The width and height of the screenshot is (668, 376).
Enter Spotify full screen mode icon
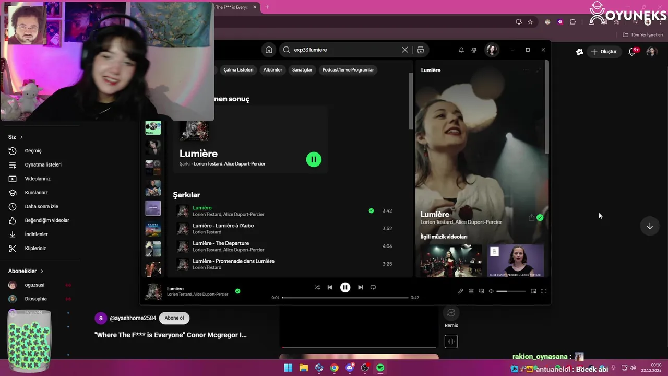pos(544,291)
